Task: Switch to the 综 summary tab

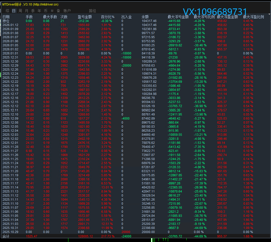Action: [x=8, y=11]
